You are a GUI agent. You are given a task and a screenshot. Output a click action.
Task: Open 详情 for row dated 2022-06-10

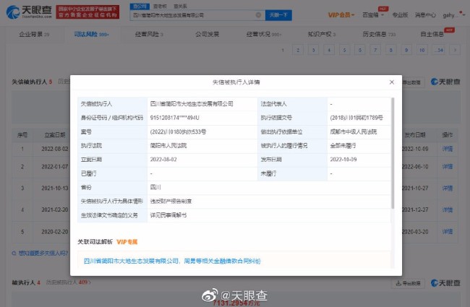(x=447, y=167)
